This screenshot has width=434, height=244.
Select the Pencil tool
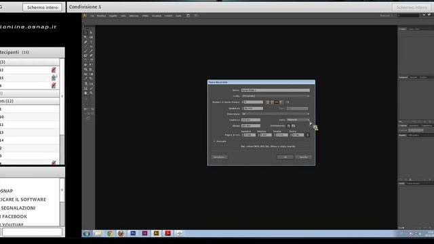(91, 51)
